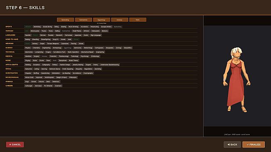The image size is (271, 152).
Task: Select the German language skill
Action: 43,35
